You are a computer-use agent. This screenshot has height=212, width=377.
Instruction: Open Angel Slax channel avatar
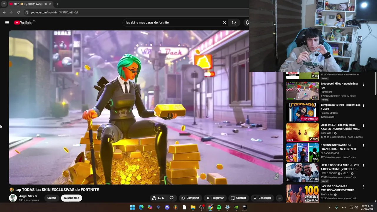pos(13,198)
